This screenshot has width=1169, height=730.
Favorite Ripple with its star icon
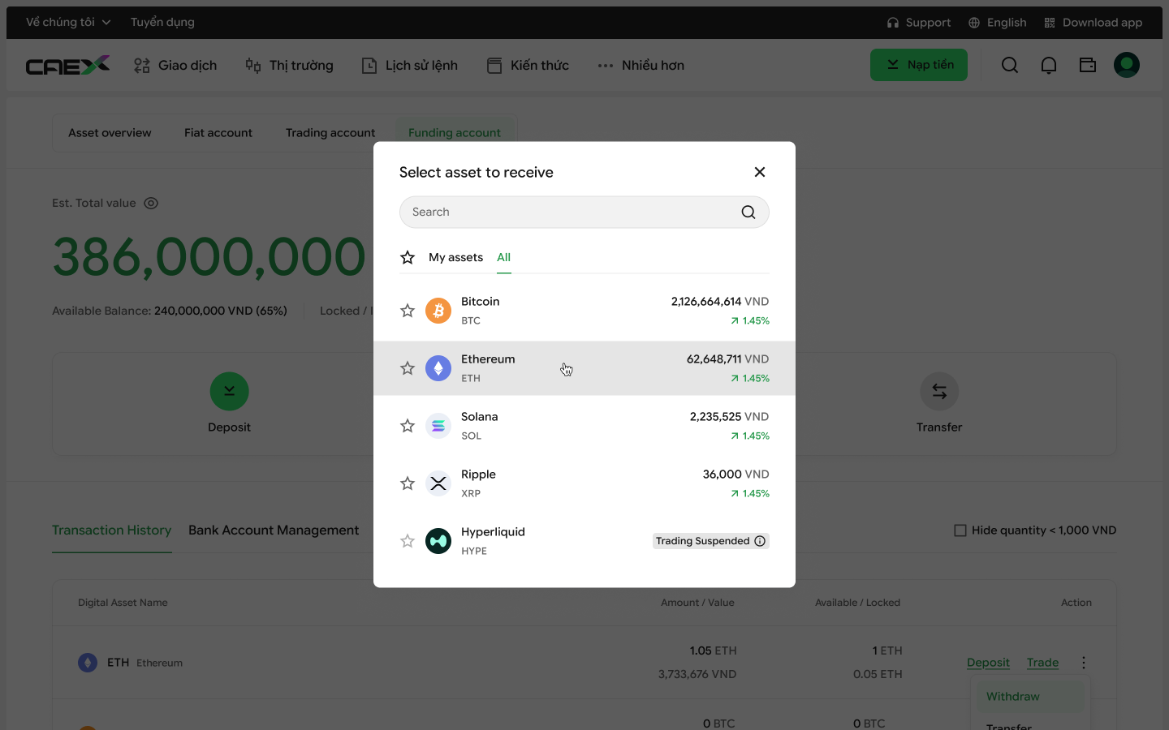pyautogui.click(x=408, y=483)
